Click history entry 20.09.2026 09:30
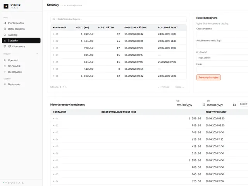 pyautogui.click(x=215, y=126)
